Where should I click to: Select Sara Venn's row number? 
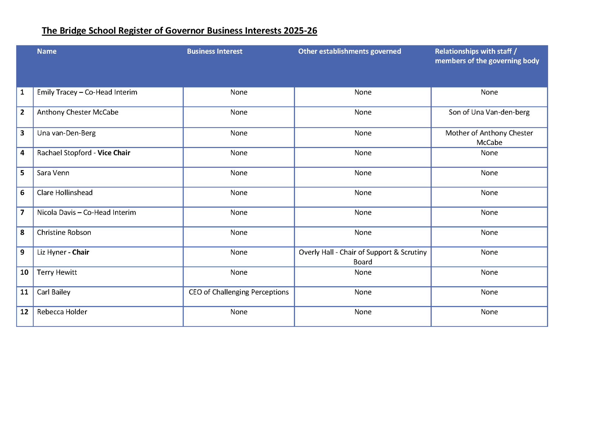pyautogui.click(x=22, y=173)
